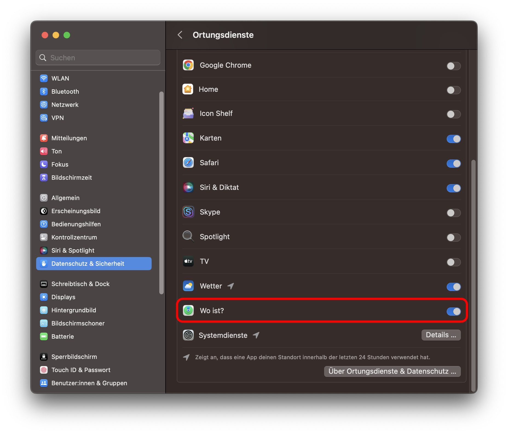Click the Skype app icon
Screen dimensions: 508x434
tap(188, 212)
